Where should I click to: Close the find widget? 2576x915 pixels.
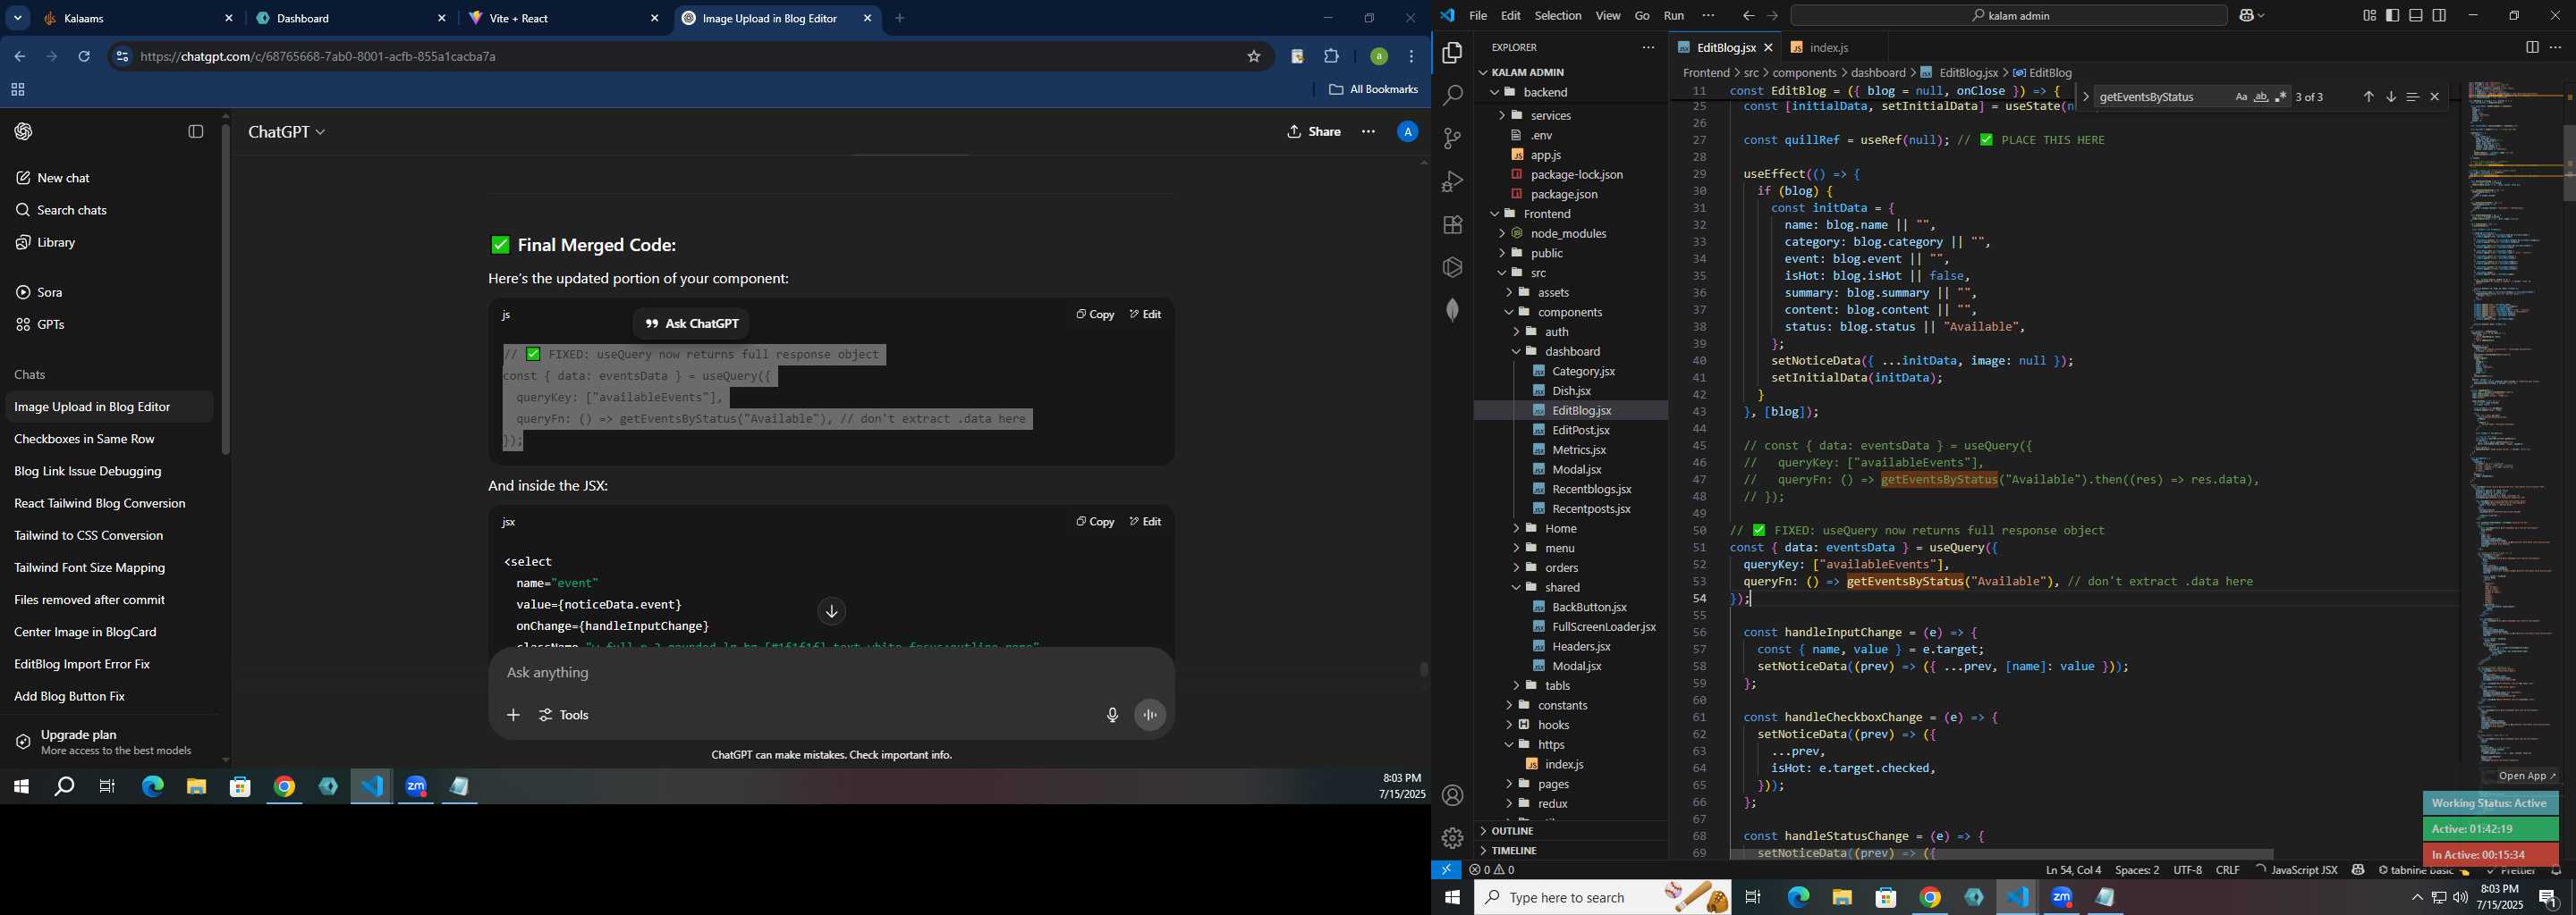click(x=2434, y=97)
